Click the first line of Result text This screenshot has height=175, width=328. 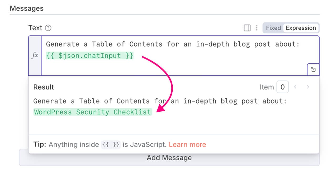pos(160,101)
